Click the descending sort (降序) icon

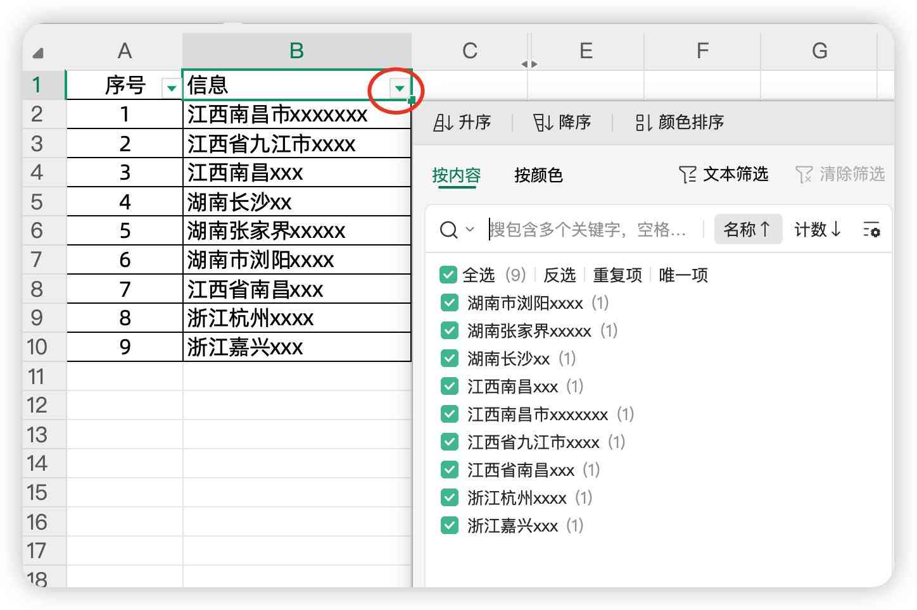tap(541, 122)
